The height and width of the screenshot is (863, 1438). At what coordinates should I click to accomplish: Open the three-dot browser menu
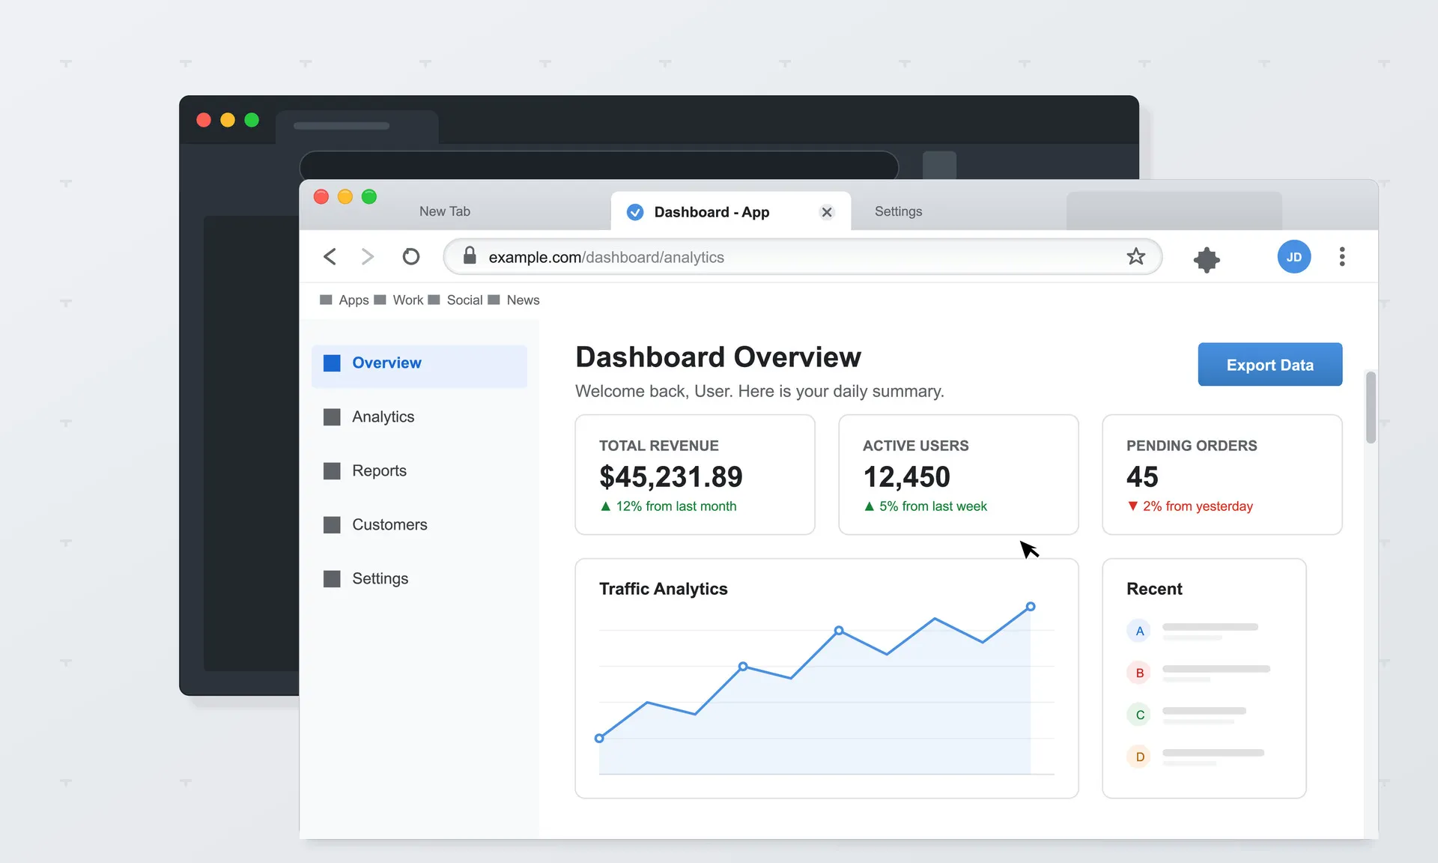click(x=1342, y=257)
